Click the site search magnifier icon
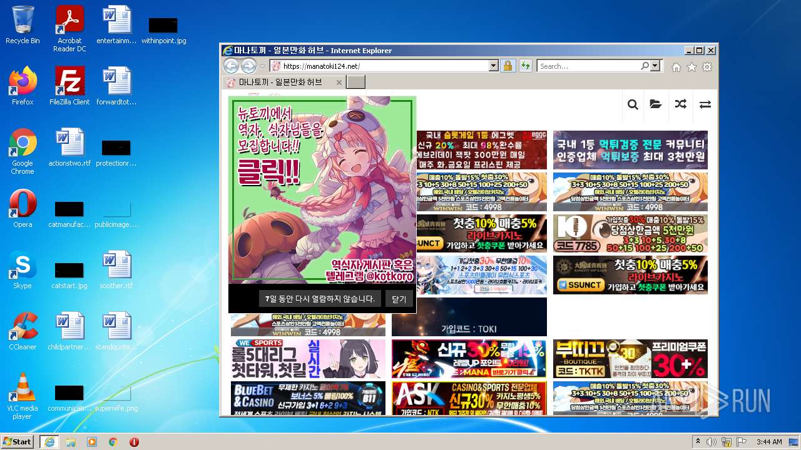801x450 pixels. point(633,104)
